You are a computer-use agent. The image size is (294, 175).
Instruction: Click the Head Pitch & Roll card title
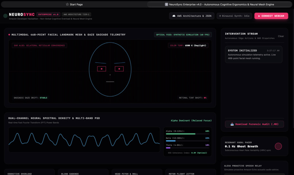click(126, 174)
